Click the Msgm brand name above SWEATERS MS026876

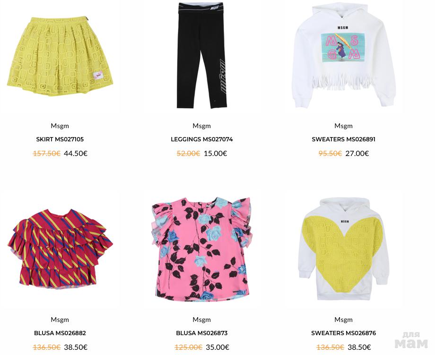(343, 320)
